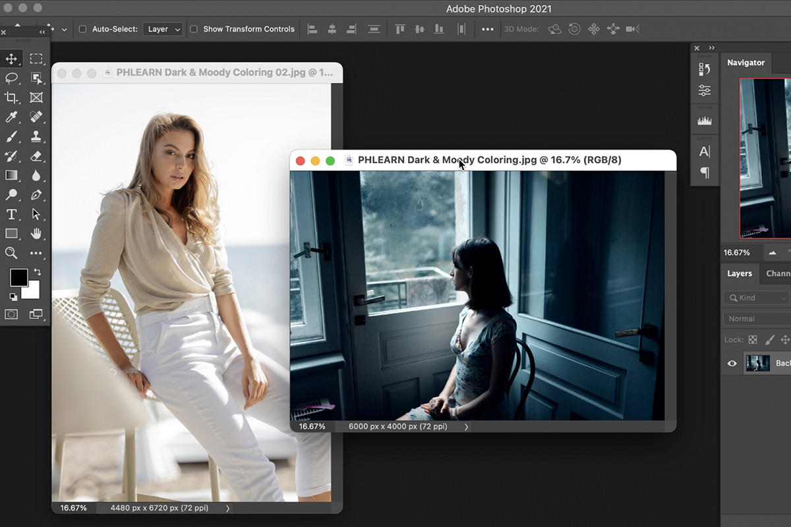The width and height of the screenshot is (791, 527).
Task: Select the Move tool
Action: point(11,59)
